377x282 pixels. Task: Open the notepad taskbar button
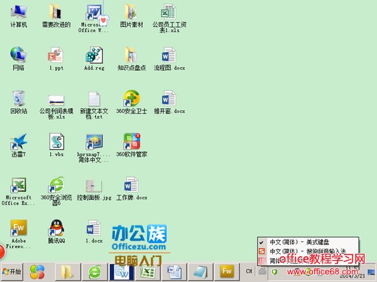[x=201, y=272]
